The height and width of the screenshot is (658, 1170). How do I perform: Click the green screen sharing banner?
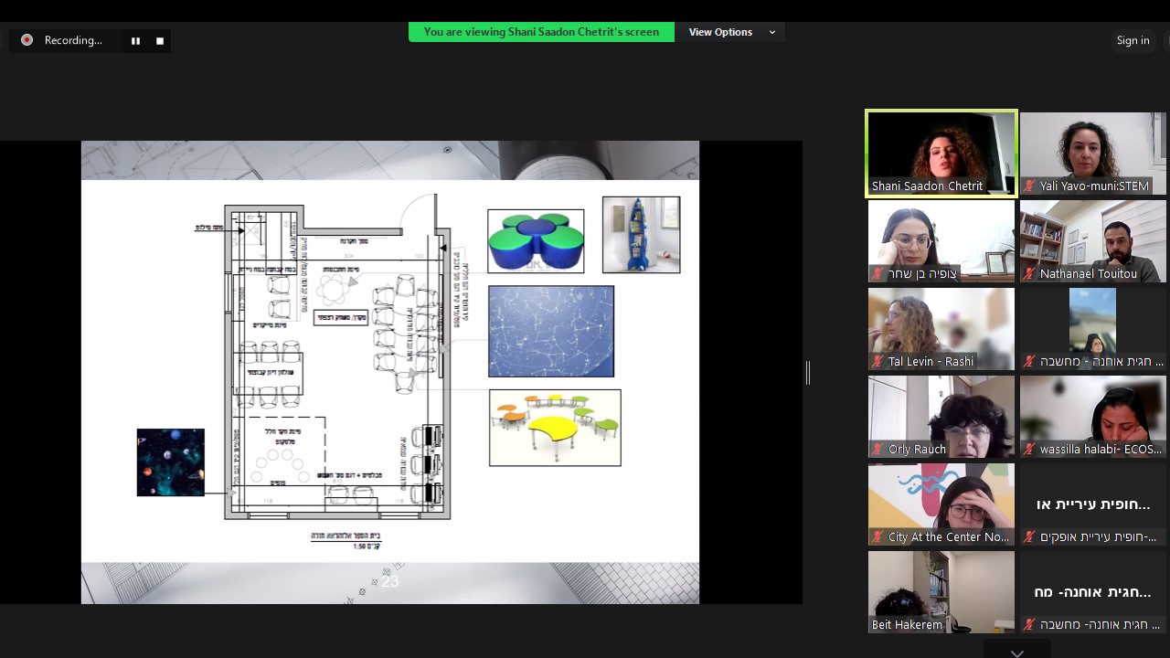pyautogui.click(x=541, y=32)
